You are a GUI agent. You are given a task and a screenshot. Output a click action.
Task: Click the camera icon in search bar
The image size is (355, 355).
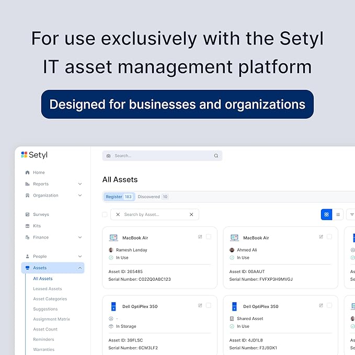click(108, 156)
